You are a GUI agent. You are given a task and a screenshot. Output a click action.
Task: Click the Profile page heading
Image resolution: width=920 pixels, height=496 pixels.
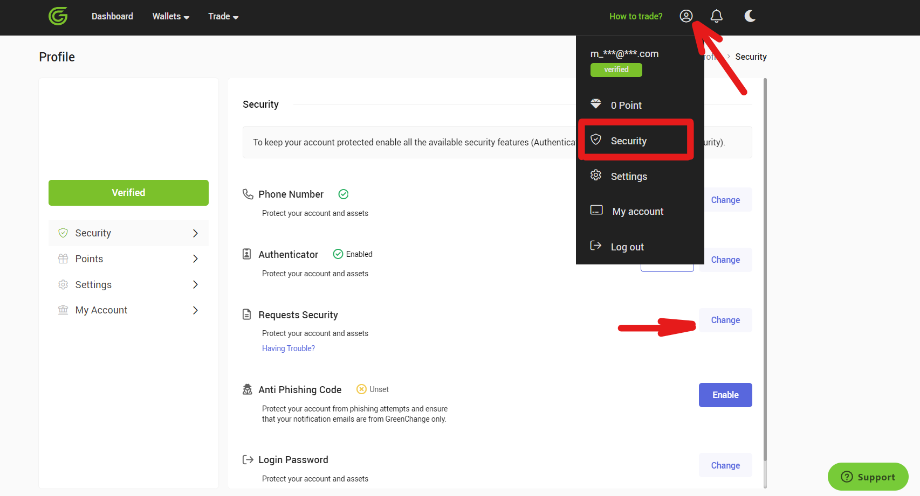pyautogui.click(x=57, y=57)
